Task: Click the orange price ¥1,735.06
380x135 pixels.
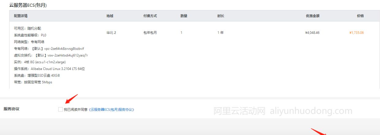Action: coord(356,32)
